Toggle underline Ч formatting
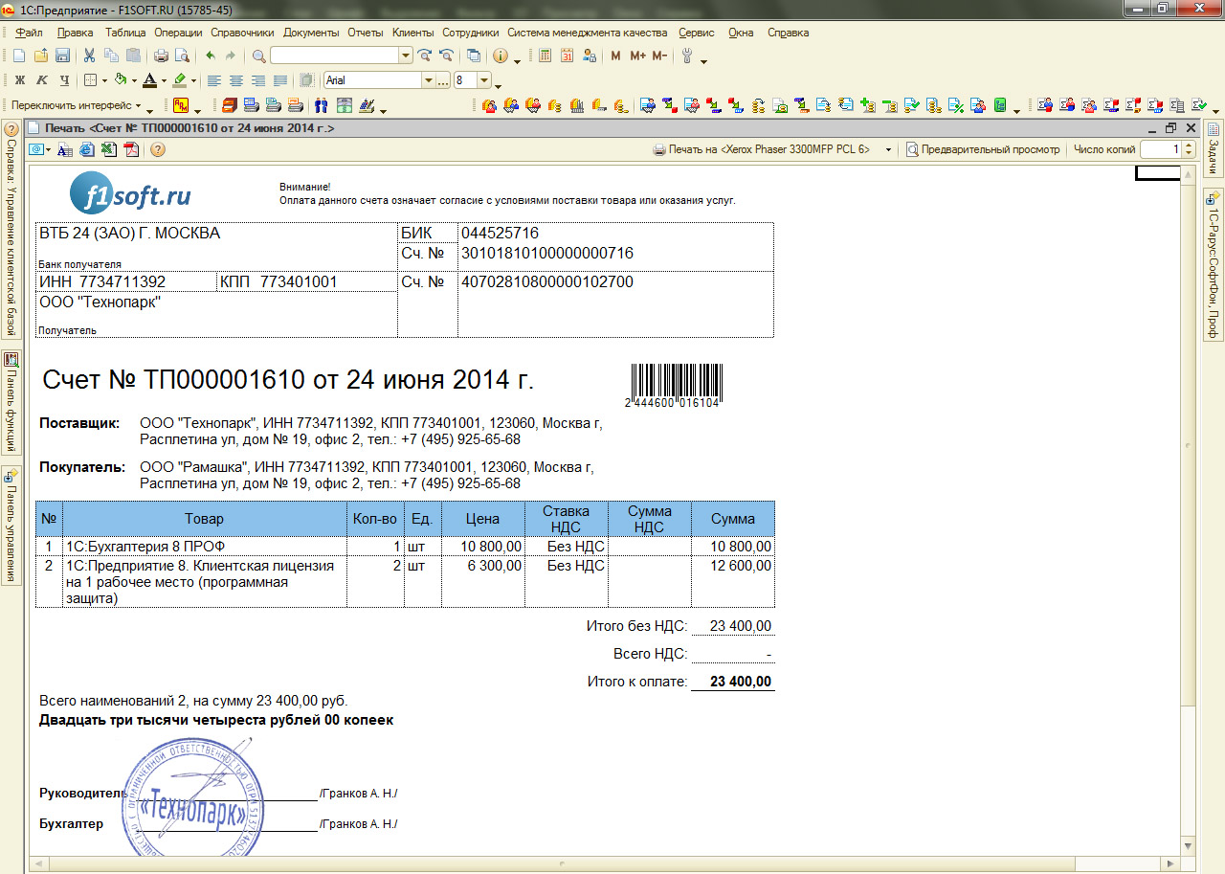 point(64,80)
